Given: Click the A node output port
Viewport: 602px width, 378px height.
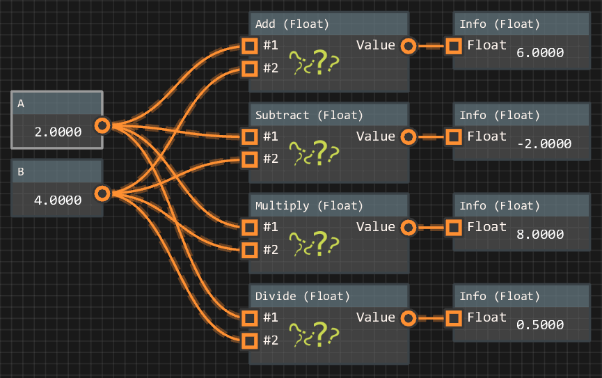Looking at the screenshot, I should pyautogui.click(x=102, y=125).
